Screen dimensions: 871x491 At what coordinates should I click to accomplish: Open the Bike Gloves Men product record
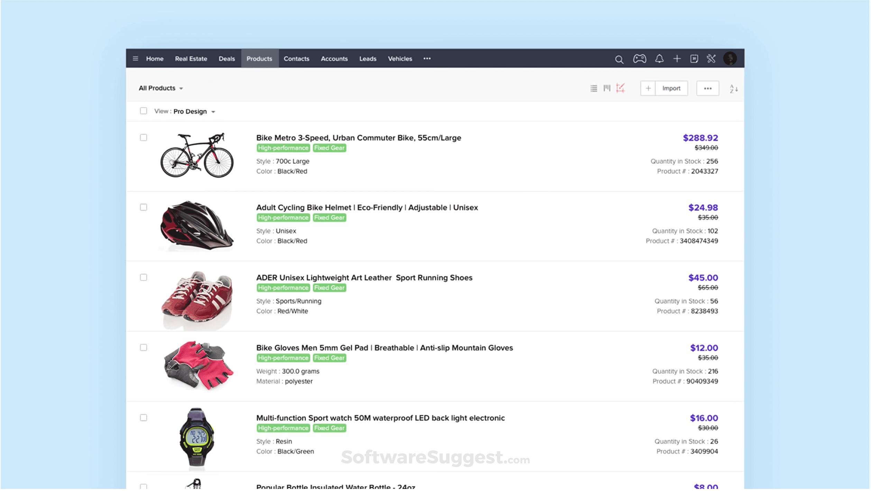384,348
